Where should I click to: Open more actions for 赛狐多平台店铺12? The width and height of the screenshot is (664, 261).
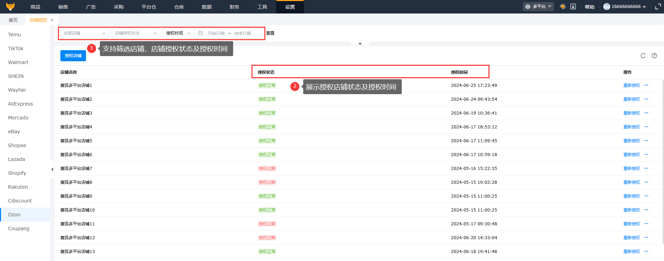pos(646,237)
